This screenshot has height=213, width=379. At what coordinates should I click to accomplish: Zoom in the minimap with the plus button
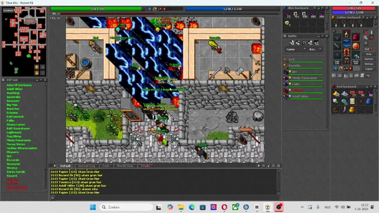click(x=42, y=67)
